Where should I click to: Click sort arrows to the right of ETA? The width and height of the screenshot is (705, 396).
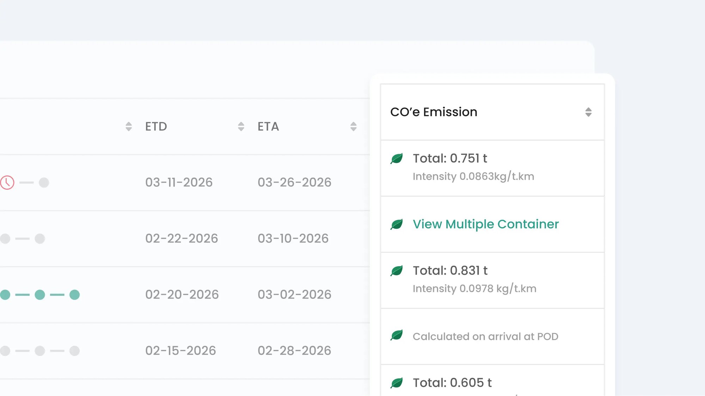pos(354,126)
